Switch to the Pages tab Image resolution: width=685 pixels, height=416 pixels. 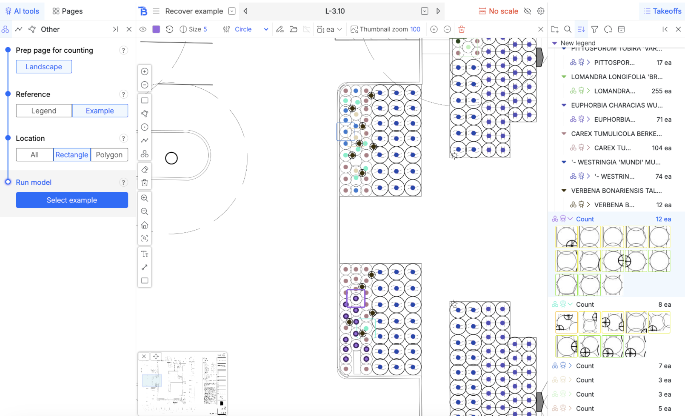[68, 11]
